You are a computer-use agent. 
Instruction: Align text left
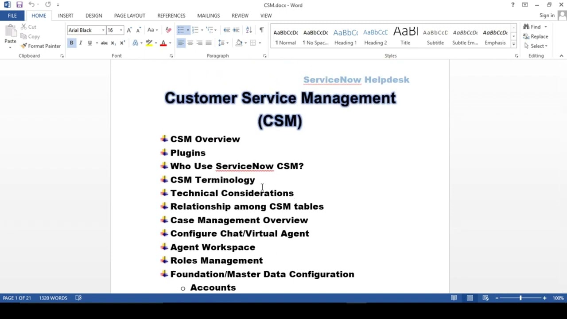[x=181, y=43]
